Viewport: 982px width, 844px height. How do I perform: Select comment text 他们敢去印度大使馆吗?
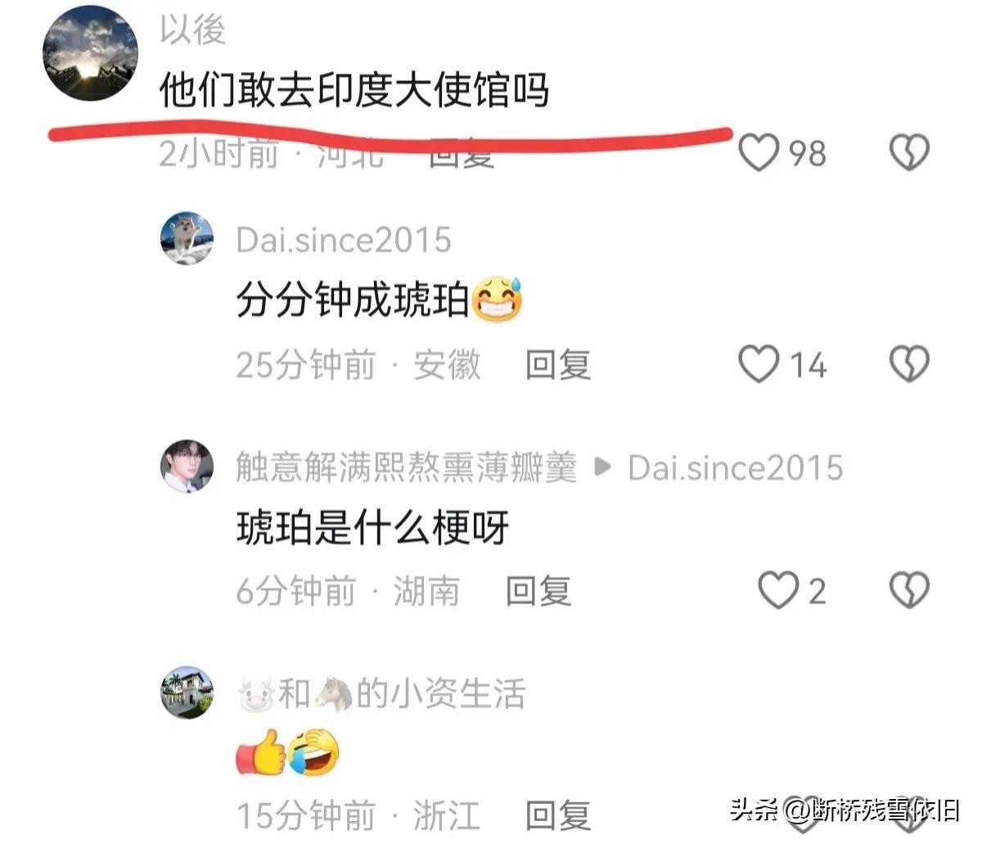point(354,89)
